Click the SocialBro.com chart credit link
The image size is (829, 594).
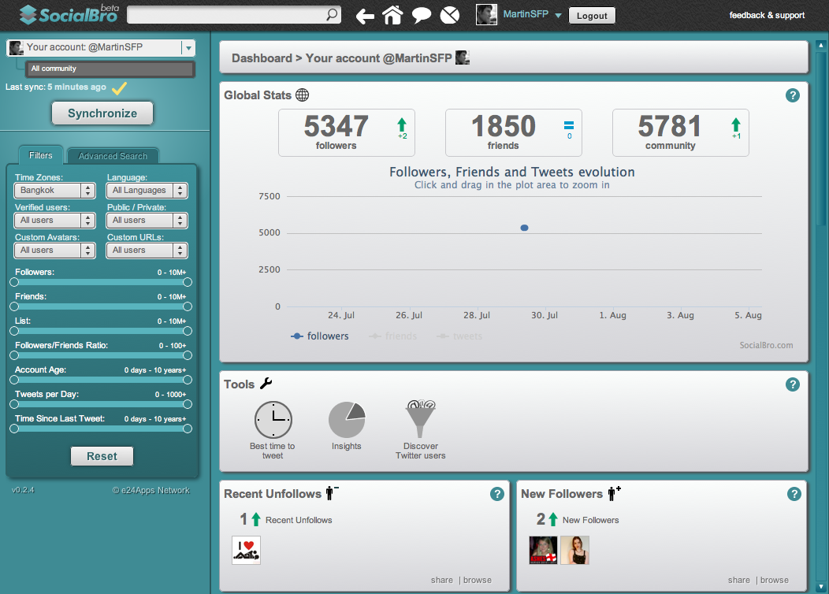click(x=766, y=345)
